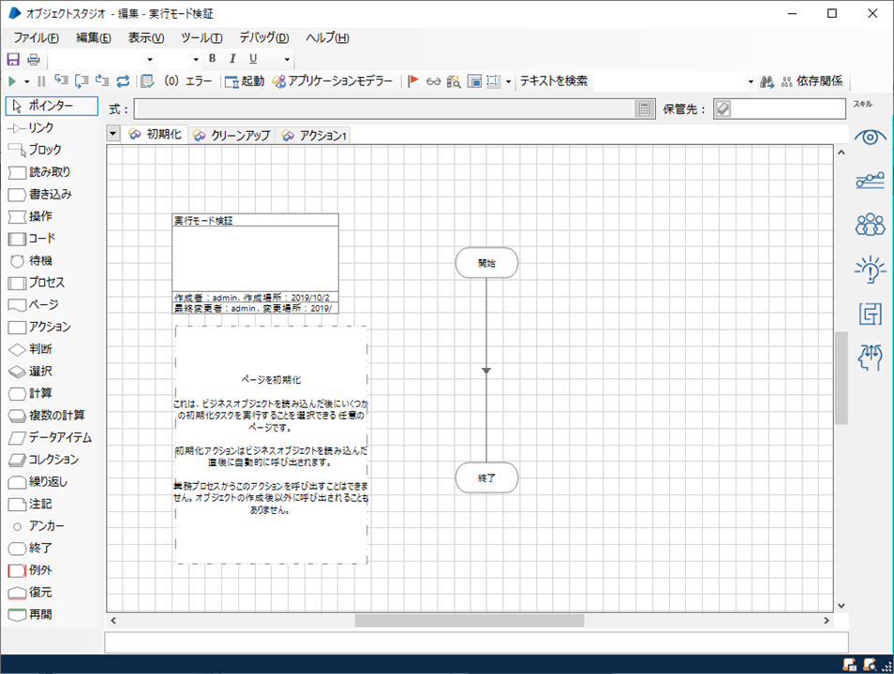Image resolution: width=894 pixels, height=674 pixels.
Task: Switch to the アクション1 page tab
Action: coord(314,135)
